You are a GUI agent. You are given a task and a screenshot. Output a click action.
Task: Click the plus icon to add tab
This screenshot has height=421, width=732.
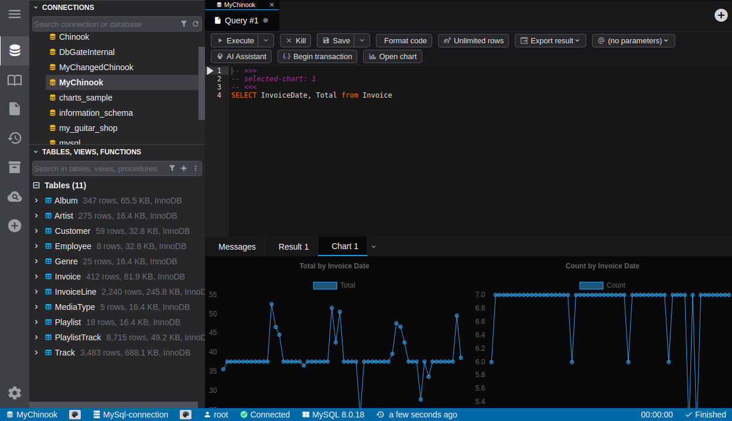(721, 15)
